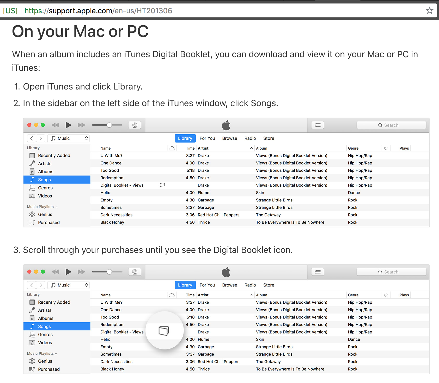Select Purchased playlist in first iTunes sidebar
Image resolution: width=439 pixels, height=383 pixels.
[x=57, y=222]
